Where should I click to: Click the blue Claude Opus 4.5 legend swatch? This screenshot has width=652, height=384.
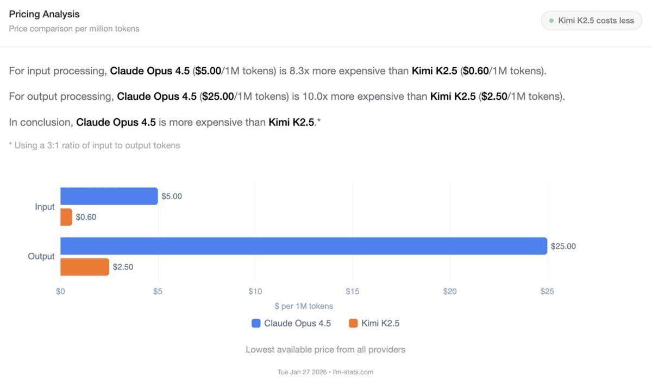tap(256, 323)
